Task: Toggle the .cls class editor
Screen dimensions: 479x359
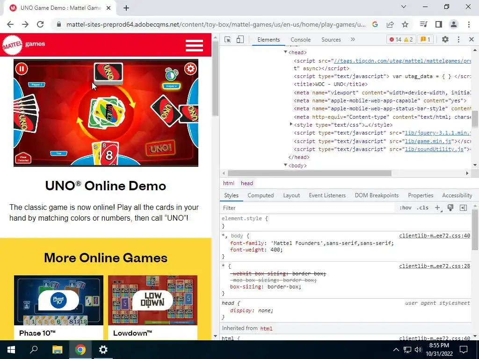Action: pos(423,208)
